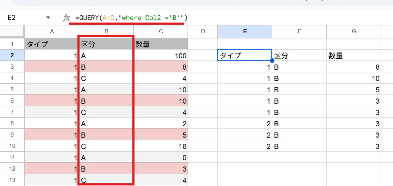Image resolution: width=393 pixels, height=186 pixels.
Task: Select the column G header
Action: [354, 31]
